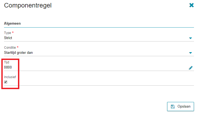Save the rule with the Opslaan button

(181, 107)
